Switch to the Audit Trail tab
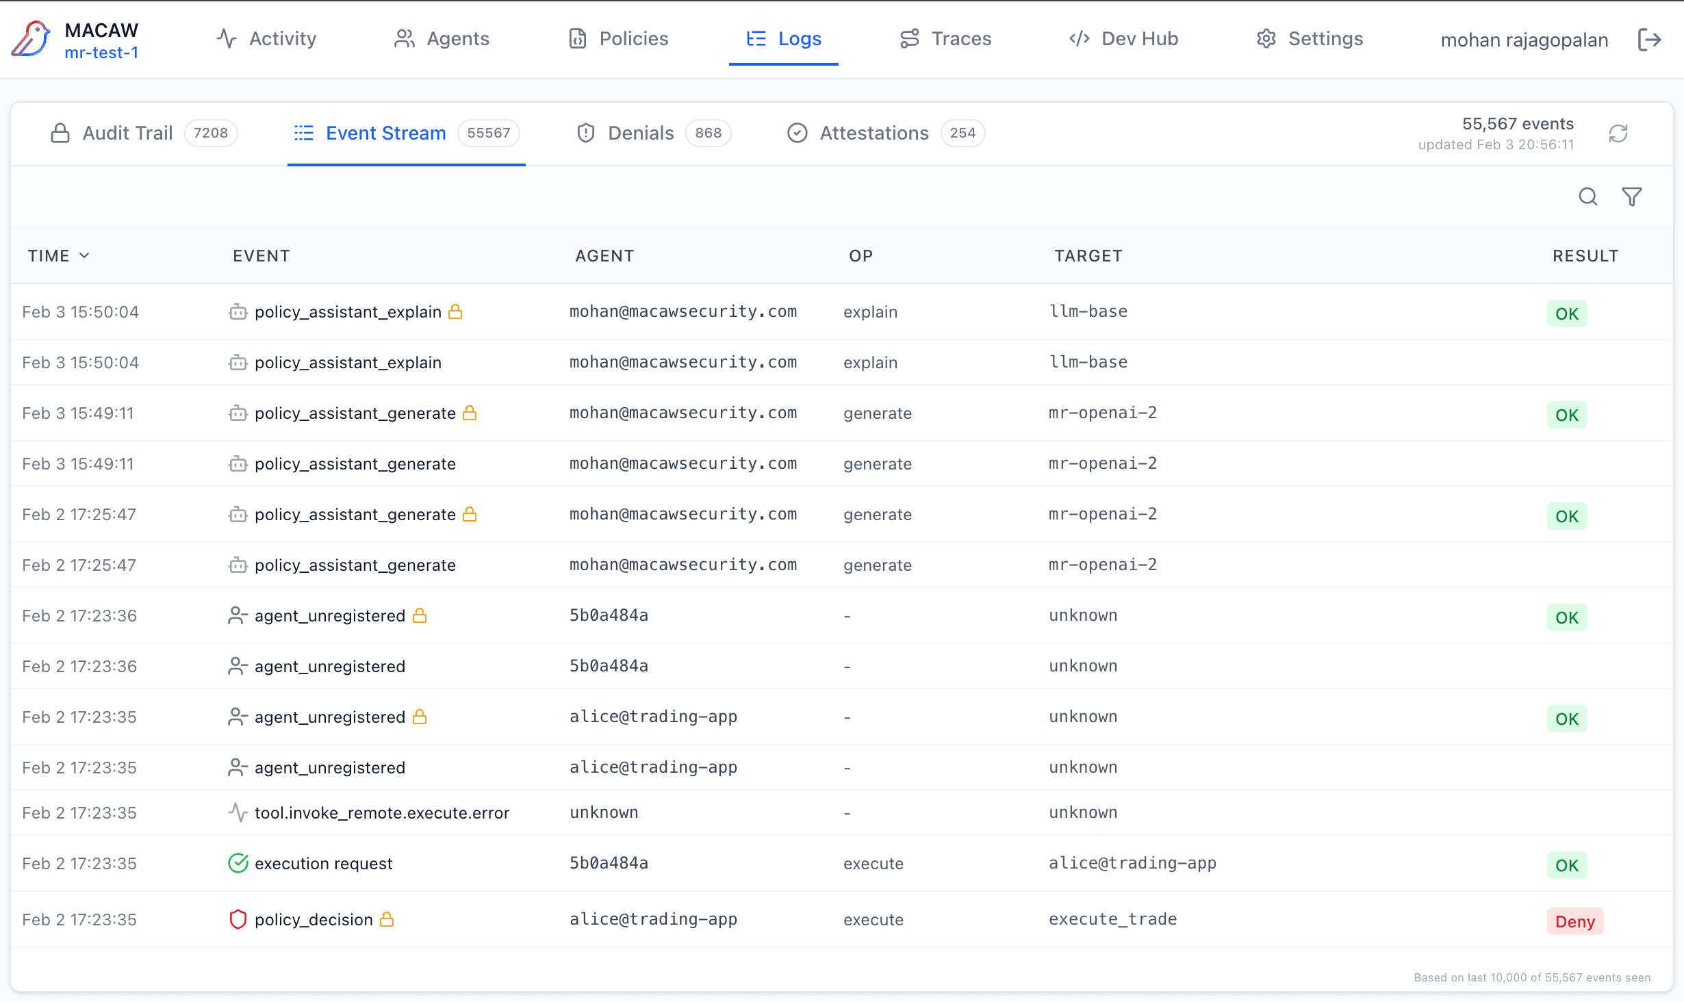This screenshot has height=1002, width=1684. coord(127,133)
